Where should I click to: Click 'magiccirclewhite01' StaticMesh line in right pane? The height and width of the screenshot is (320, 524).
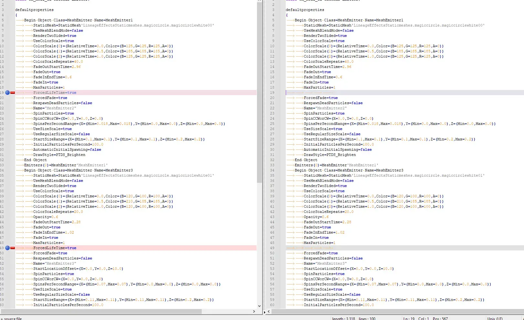tap(394, 175)
